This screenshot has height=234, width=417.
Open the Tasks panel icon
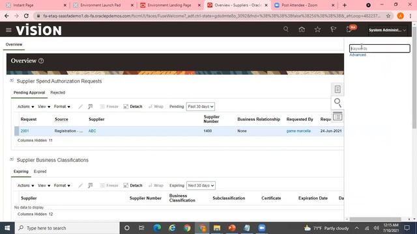pos(338,89)
